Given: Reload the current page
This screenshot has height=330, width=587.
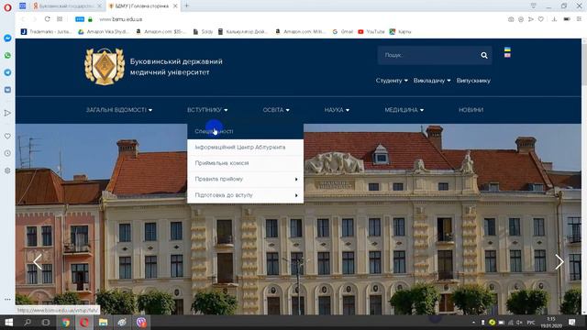Looking at the screenshot, I should [x=47, y=19].
